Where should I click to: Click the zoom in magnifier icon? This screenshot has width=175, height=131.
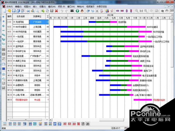tap(146, 11)
